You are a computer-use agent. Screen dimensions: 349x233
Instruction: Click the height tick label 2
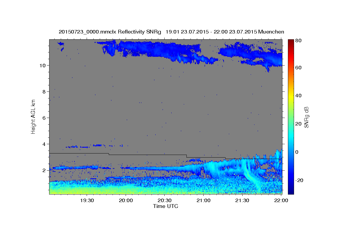pyautogui.click(x=44, y=170)
